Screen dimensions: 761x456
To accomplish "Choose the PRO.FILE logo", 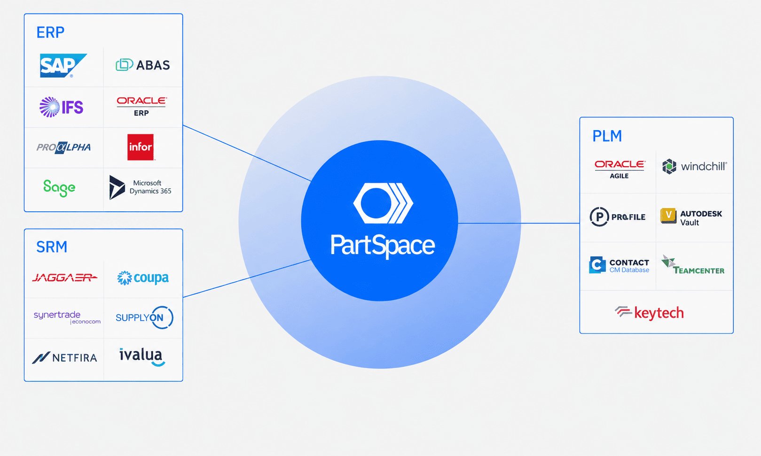I will [618, 217].
